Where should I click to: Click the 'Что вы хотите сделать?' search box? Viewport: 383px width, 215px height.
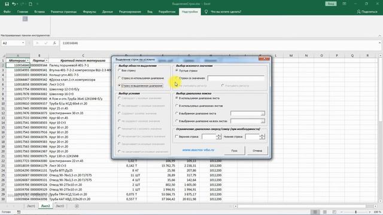[x=226, y=12]
